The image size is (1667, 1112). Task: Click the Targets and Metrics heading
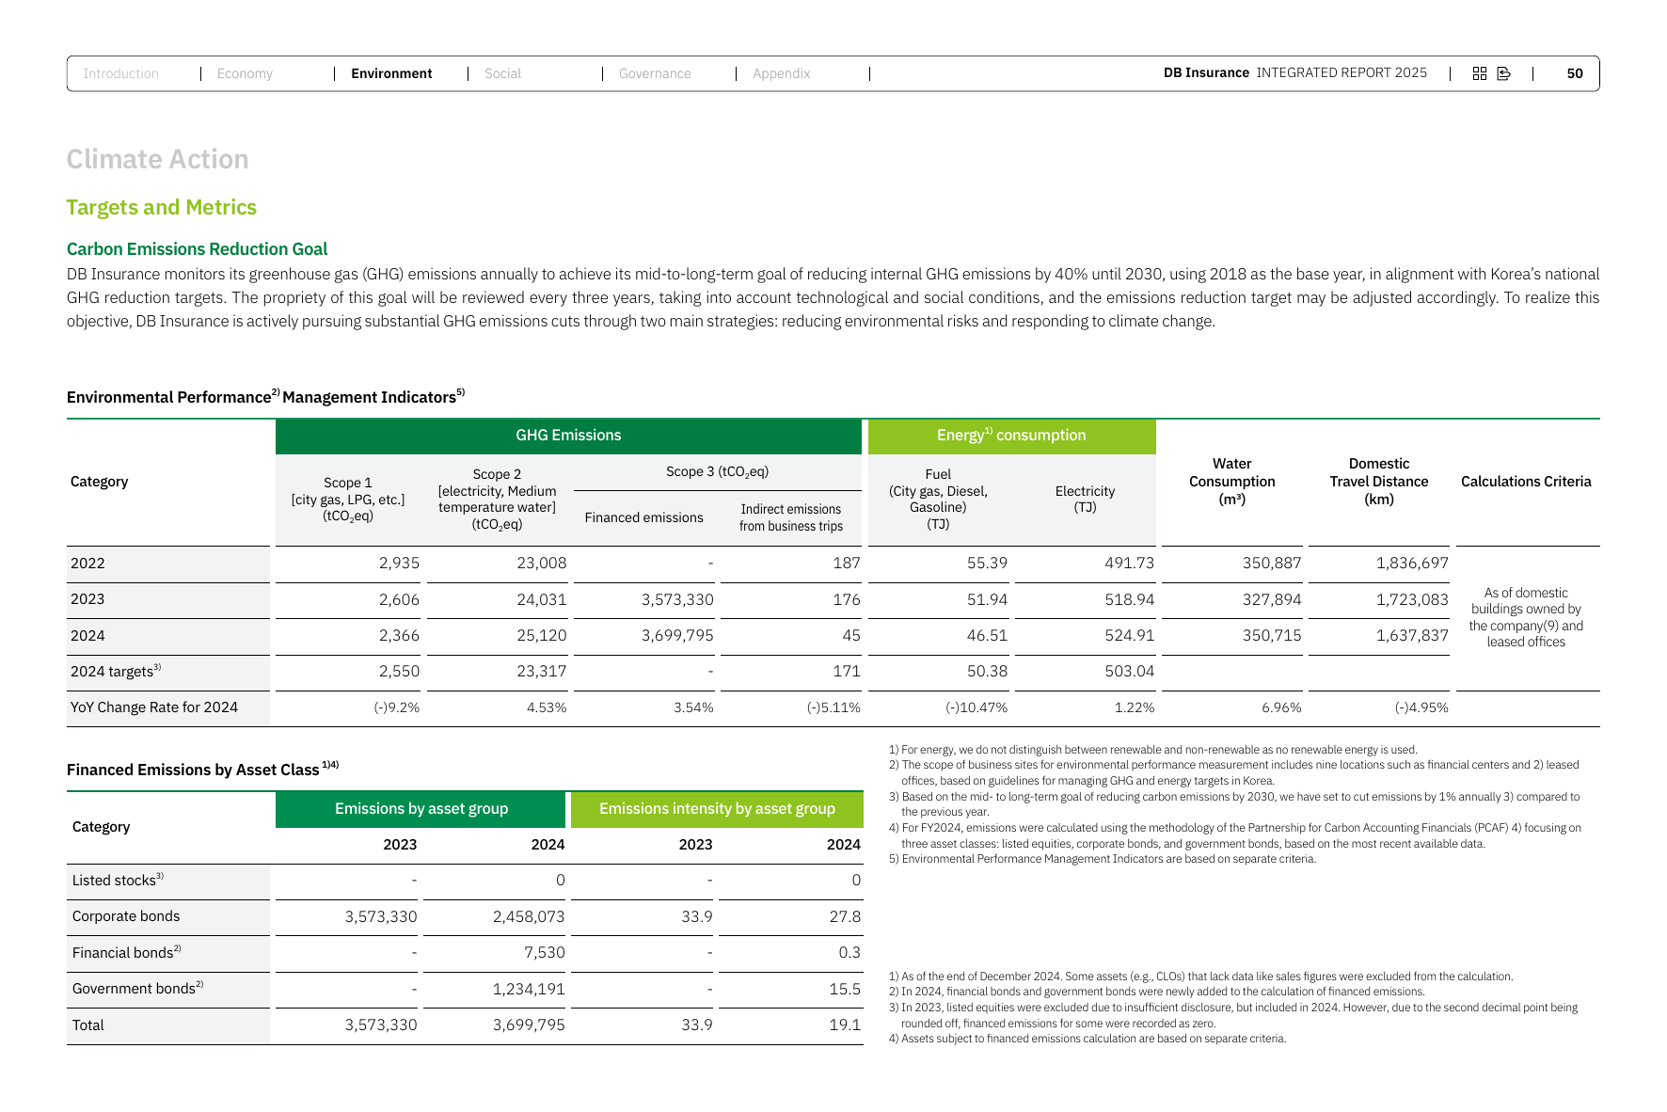click(x=161, y=207)
